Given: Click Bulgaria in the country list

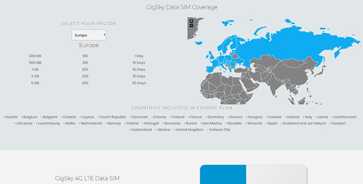Looking at the screenshot, I should tap(50, 117).
